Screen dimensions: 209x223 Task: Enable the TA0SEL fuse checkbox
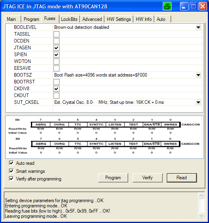[x=56, y=34]
